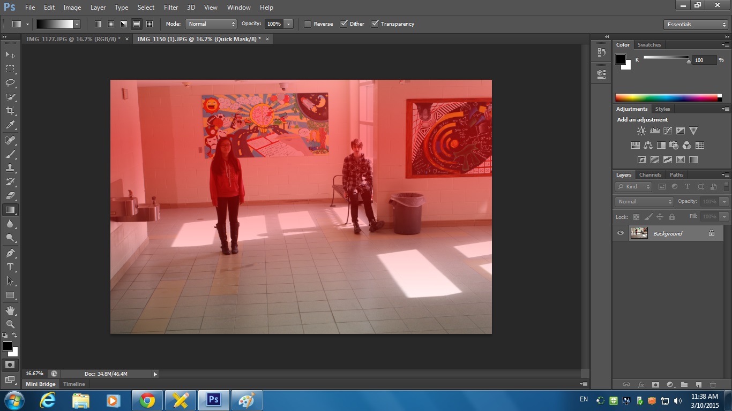Select the Clone Stamp tool
The image size is (732, 411).
pos(10,168)
